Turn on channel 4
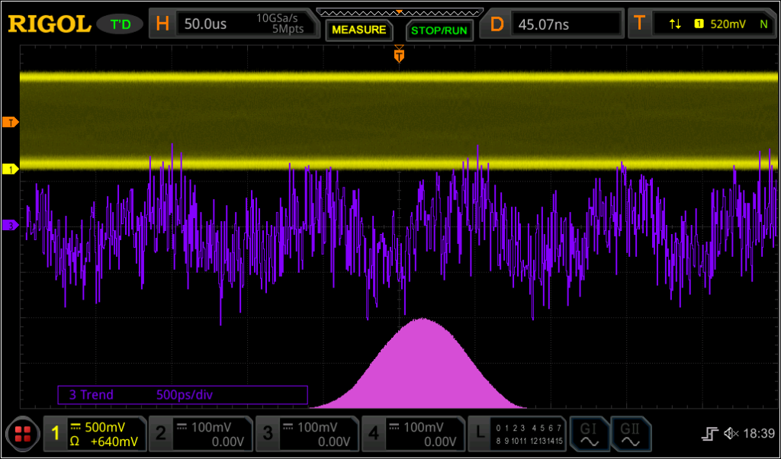The width and height of the screenshot is (781, 459). [x=413, y=434]
